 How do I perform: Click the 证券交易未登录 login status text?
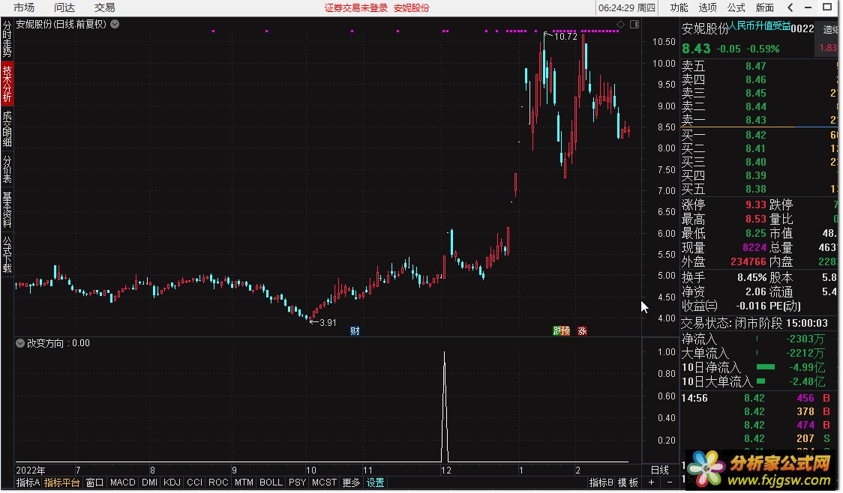coord(356,7)
